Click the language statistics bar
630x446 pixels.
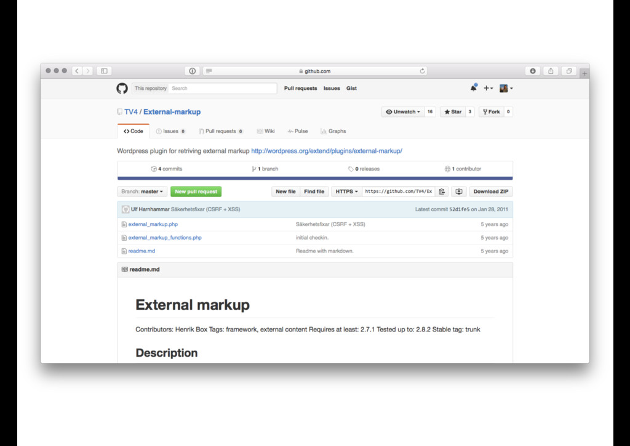tap(315, 178)
